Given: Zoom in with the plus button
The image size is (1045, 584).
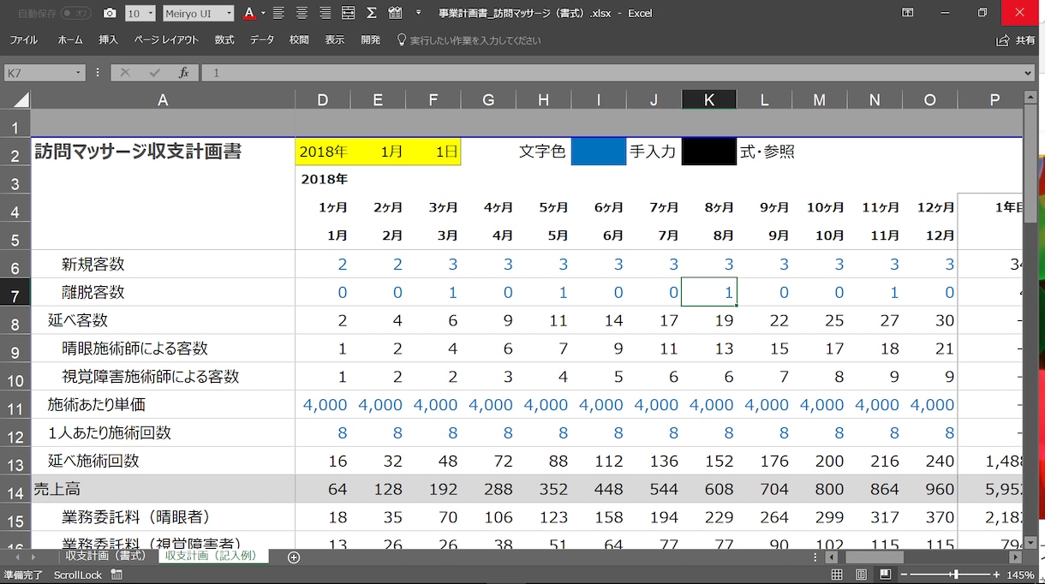Looking at the screenshot, I should point(996,575).
